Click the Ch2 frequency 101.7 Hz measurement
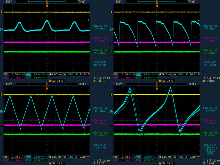 (100, 146)
